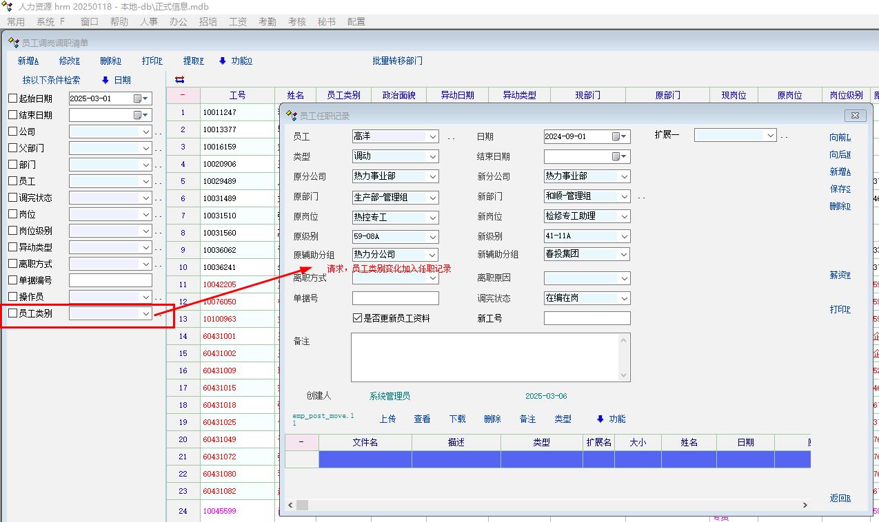The width and height of the screenshot is (879, 522).
Task: Click the blue down-arrow 功能 in main toolbar
Action: point(223,61)
